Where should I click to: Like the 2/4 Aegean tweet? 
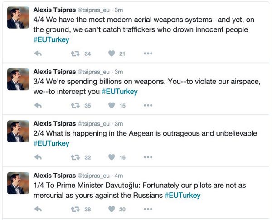pos(111,157)
